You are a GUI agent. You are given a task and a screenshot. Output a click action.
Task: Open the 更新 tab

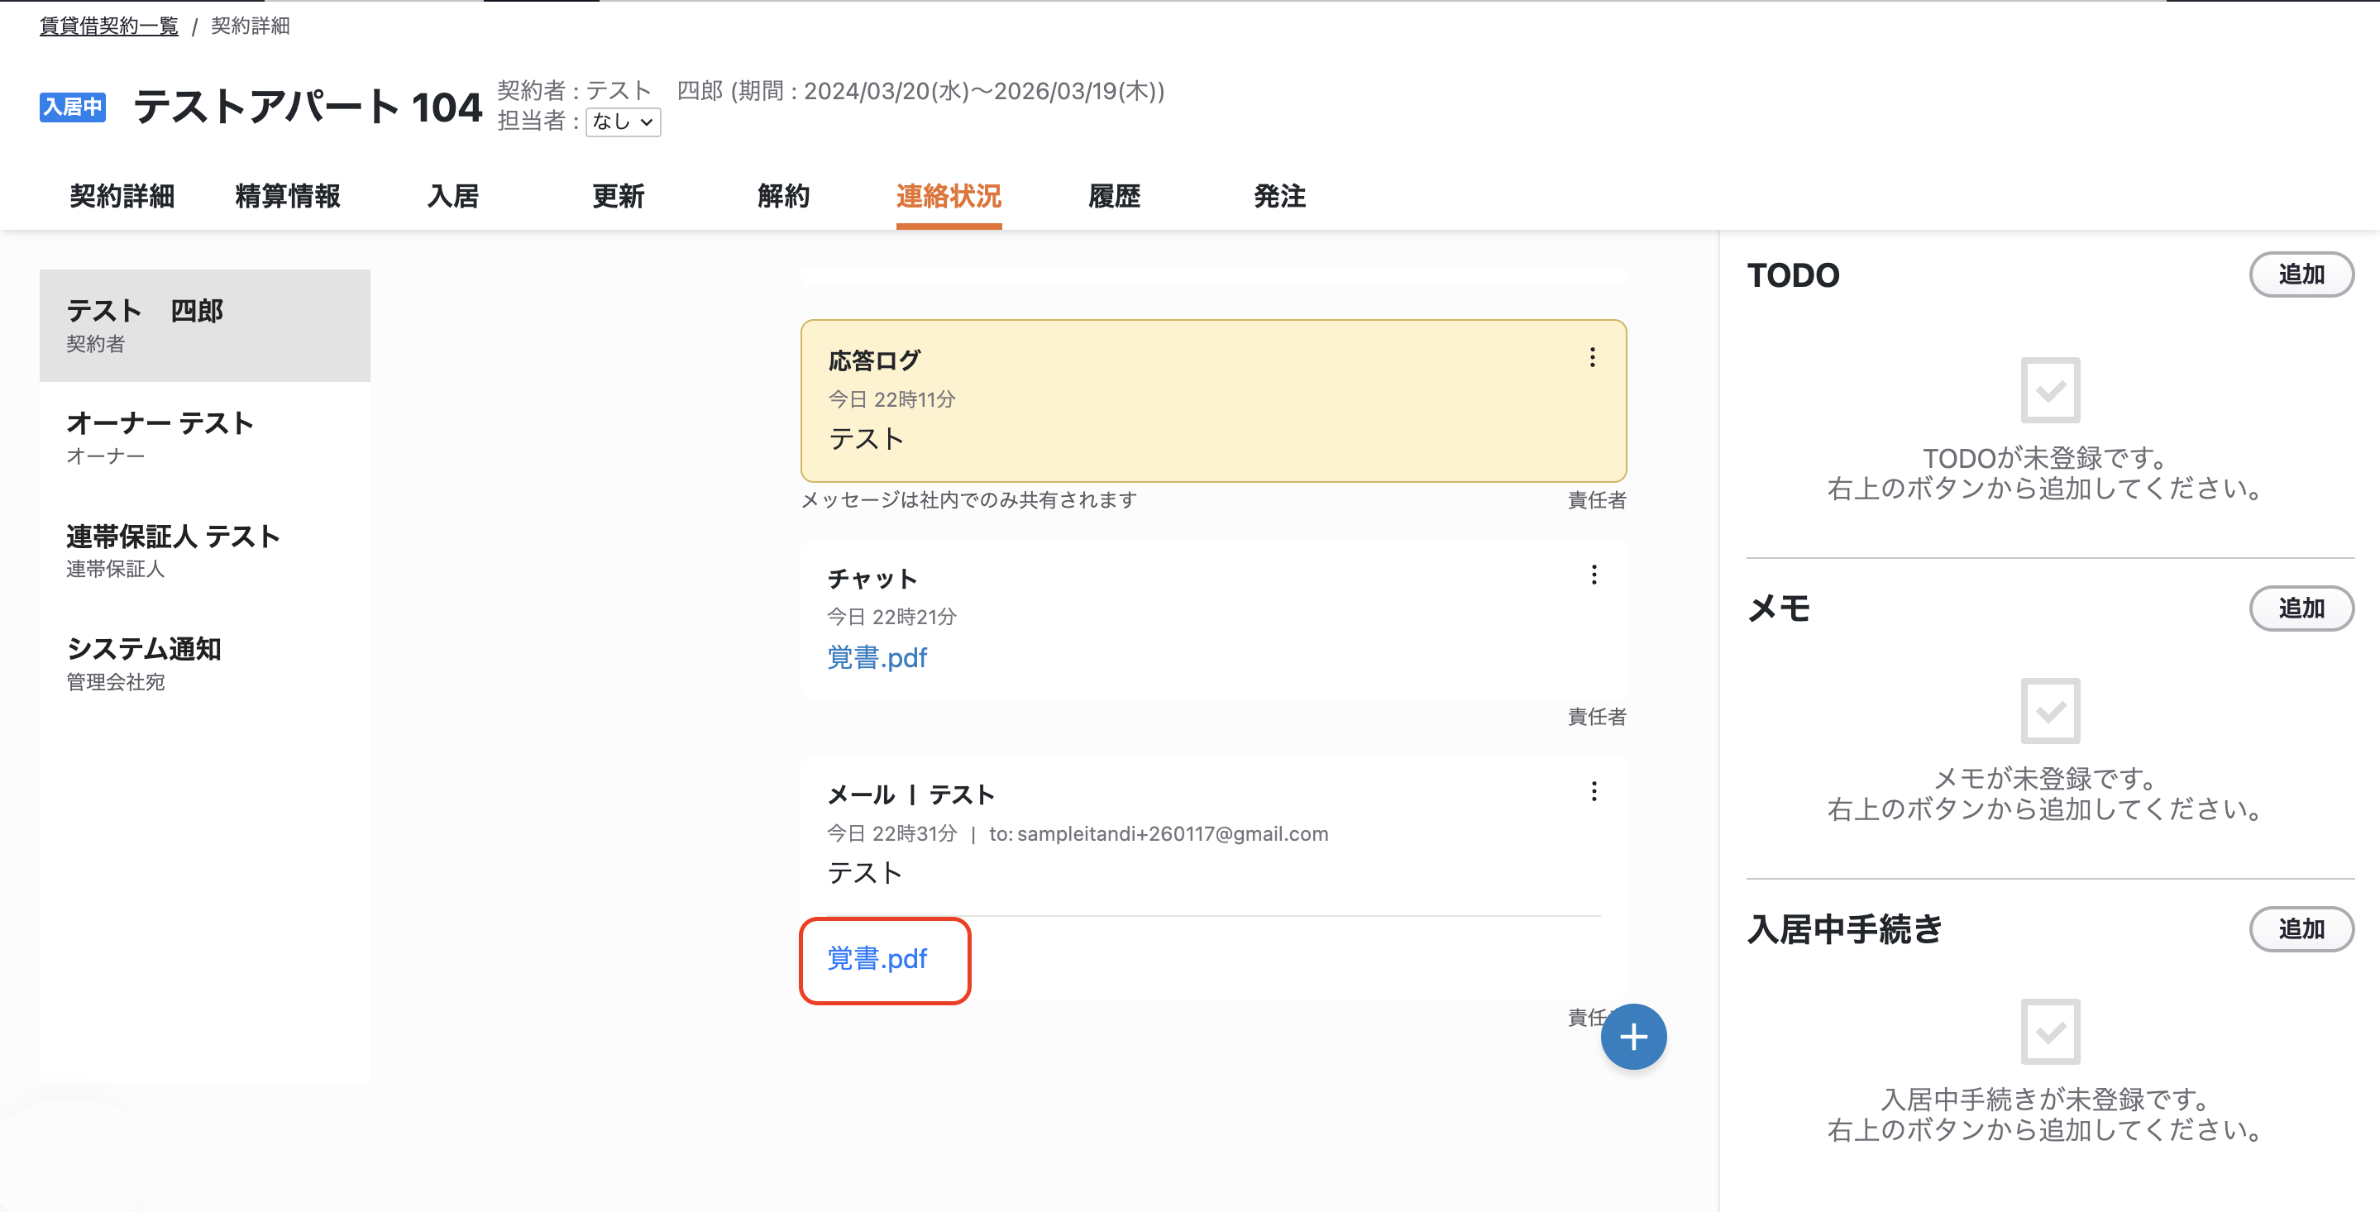pos(618,196)
